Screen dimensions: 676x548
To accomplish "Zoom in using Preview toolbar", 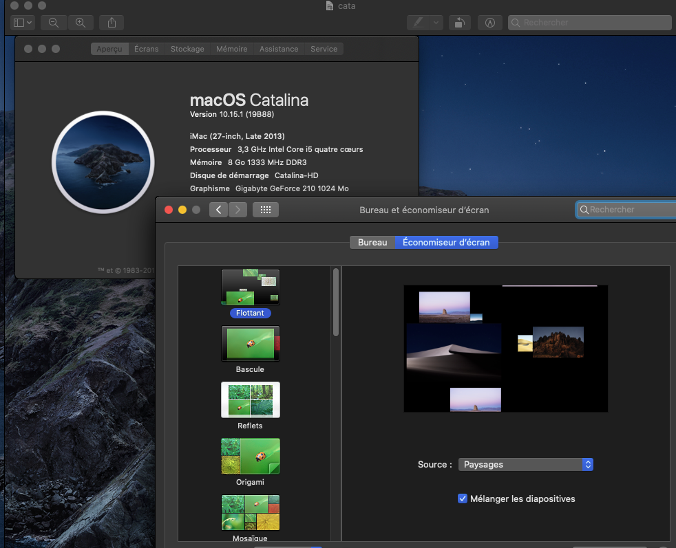I will (81, 23).
